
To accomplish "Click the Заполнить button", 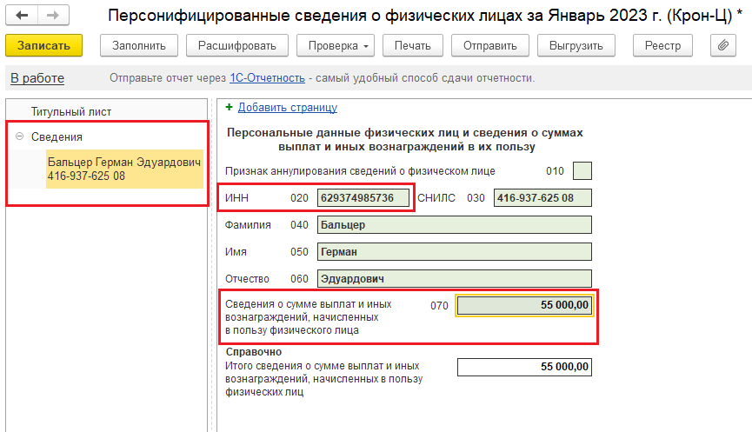I will click(139, 45).
